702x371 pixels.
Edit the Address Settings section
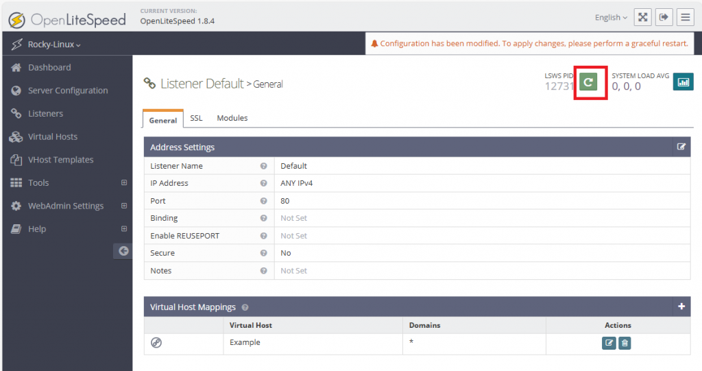[x=681, y=147]
